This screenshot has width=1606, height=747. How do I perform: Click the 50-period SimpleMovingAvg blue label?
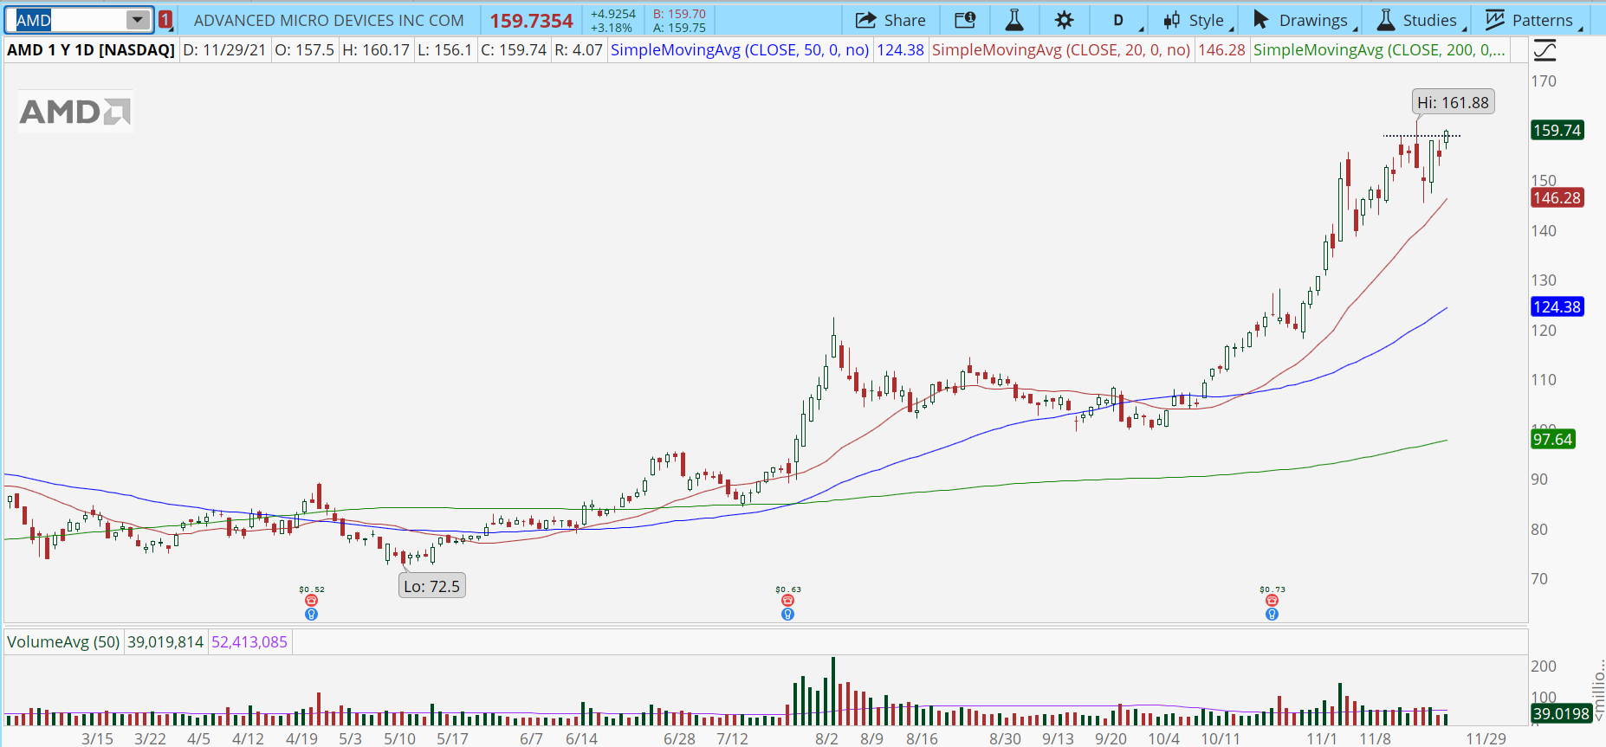740,50
